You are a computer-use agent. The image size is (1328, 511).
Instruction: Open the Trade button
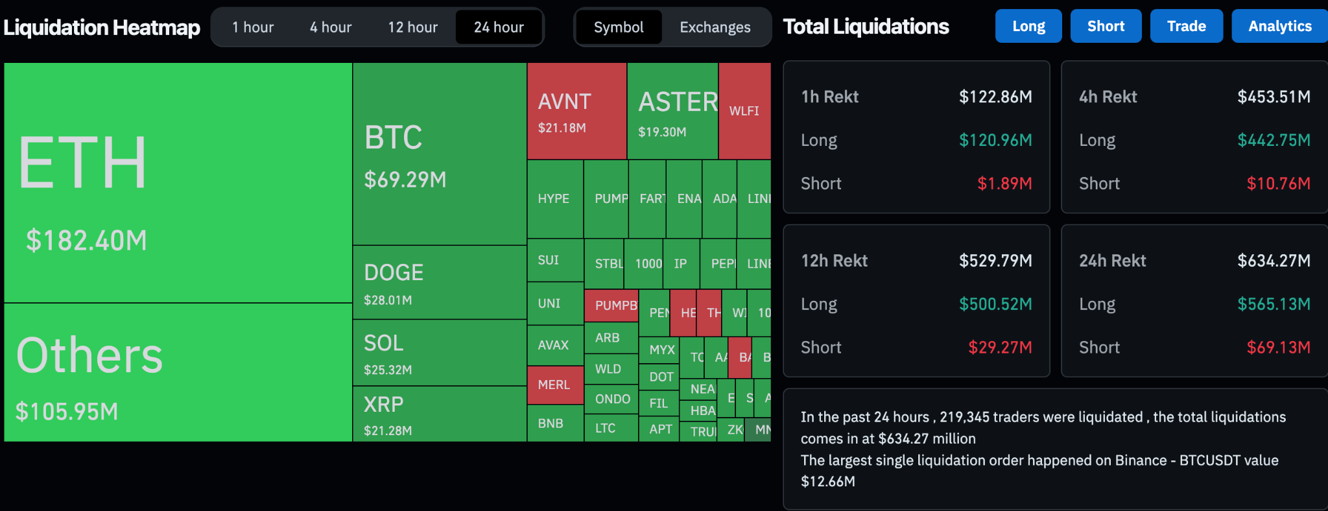tap(1186, 26)
